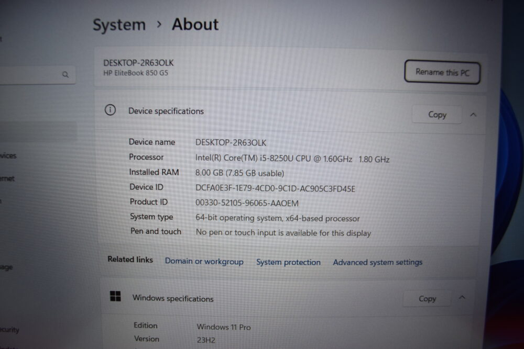Image resolution: width=524 pixels, height=349 pixels.
Task: Select the Device ID value DCFA0E3F
Action: click(275, 188)
